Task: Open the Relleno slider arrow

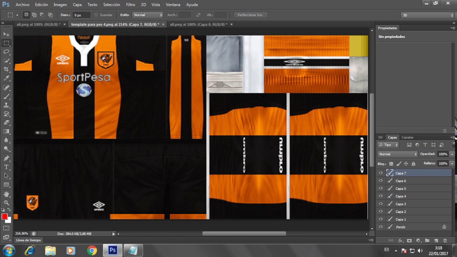Action: click(452, 163)
